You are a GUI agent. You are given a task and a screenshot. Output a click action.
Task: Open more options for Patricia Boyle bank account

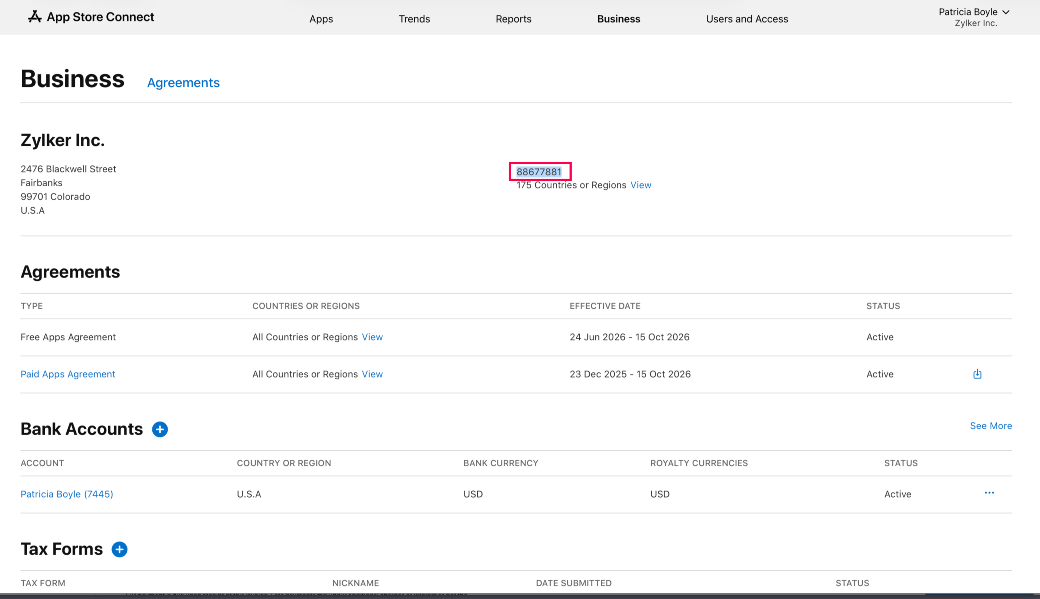[989, 493]
